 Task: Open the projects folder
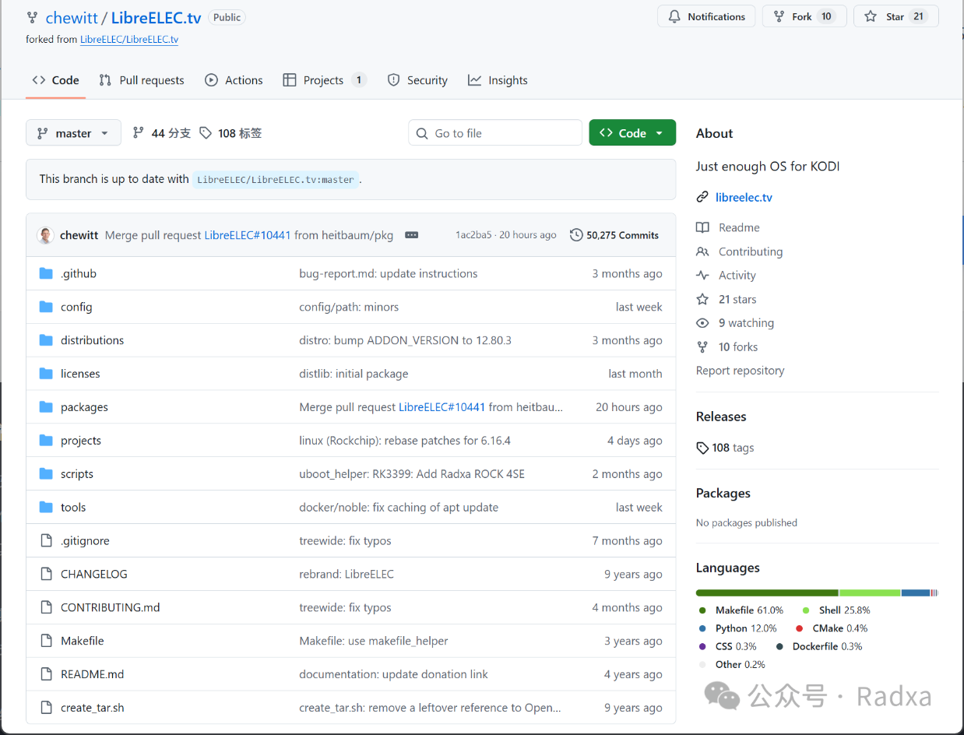coord(81,441)
